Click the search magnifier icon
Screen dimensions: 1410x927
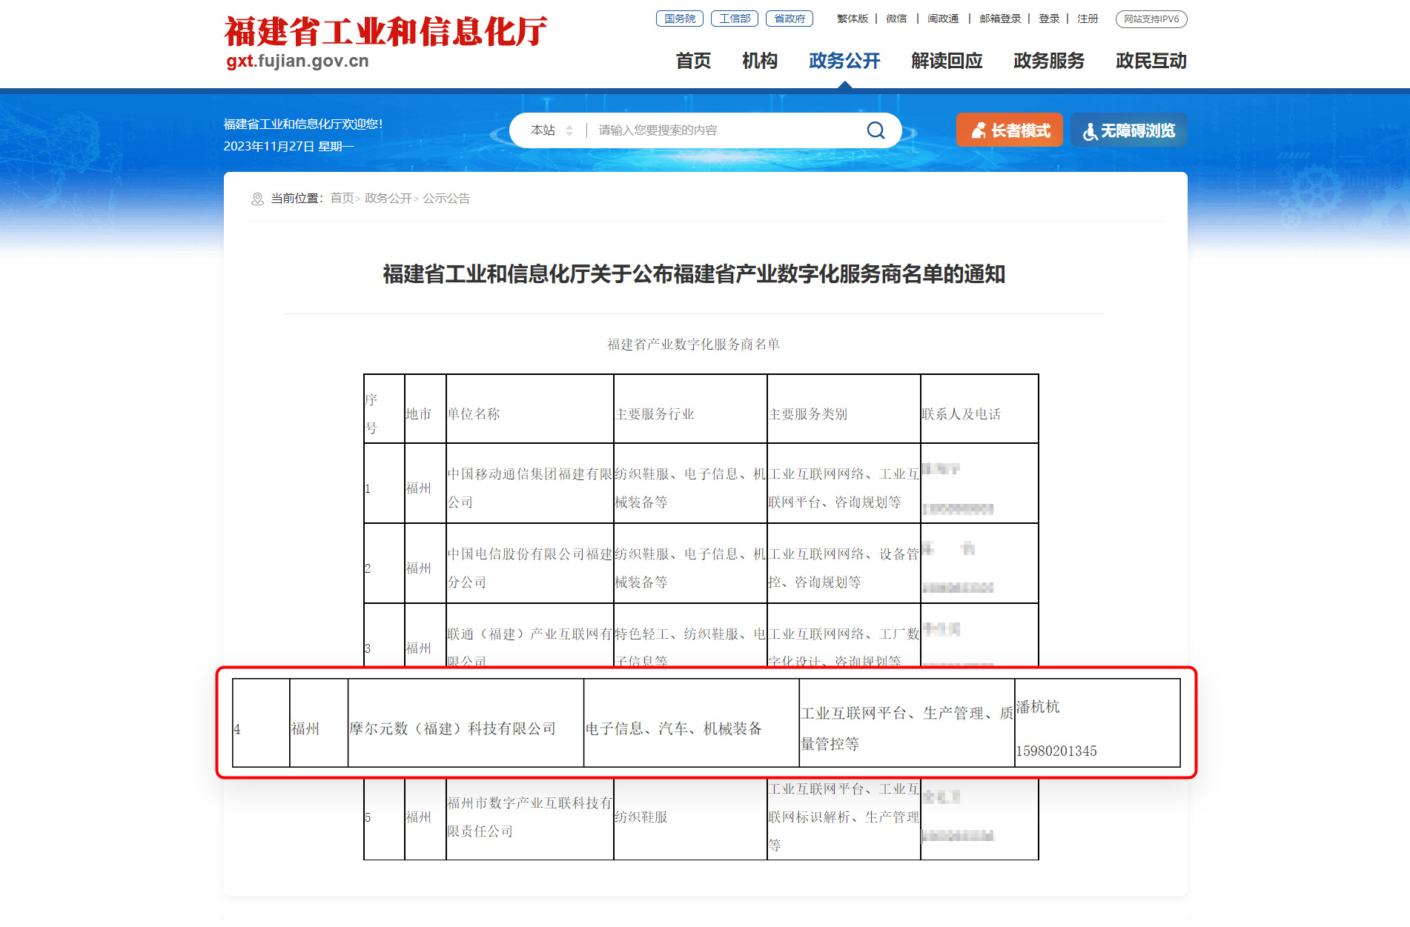coord(876,130)
